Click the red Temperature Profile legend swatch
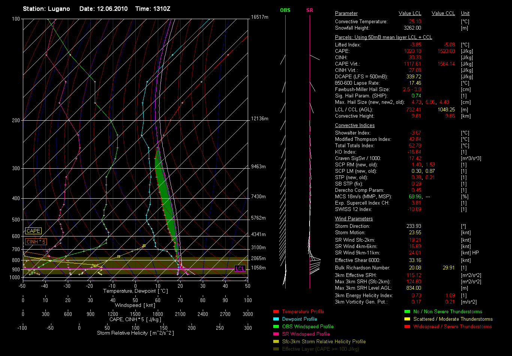Image resolution: width=512 pixels, height=356 pixels. [276, 312]
